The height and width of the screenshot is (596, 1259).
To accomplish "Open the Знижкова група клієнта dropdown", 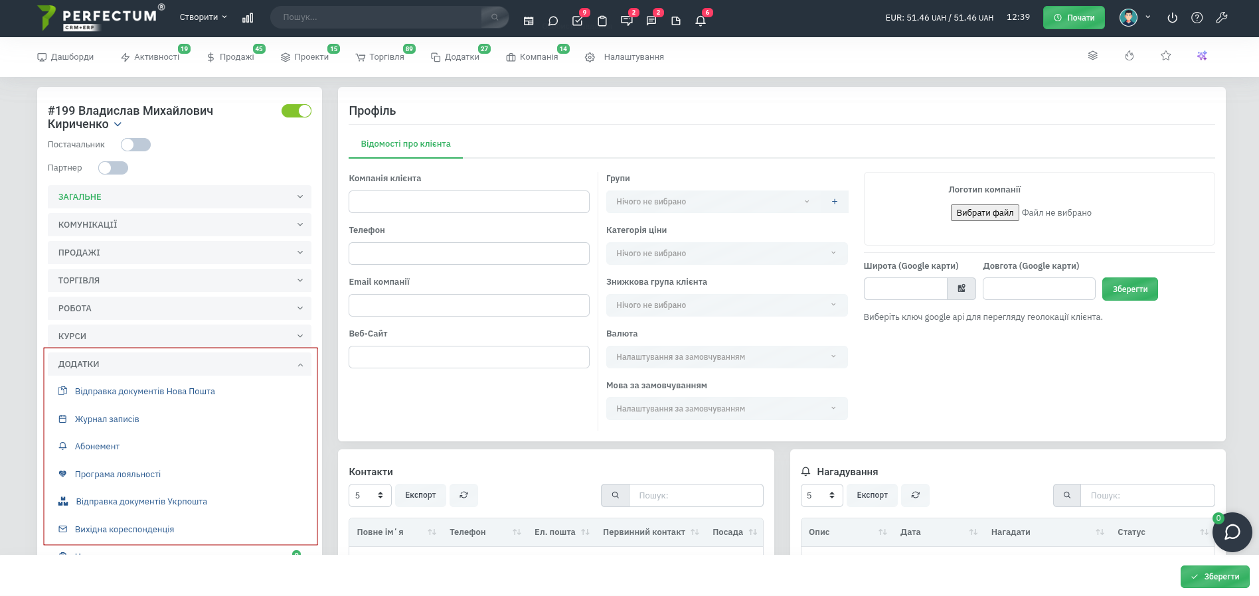I will pos(727,305).
